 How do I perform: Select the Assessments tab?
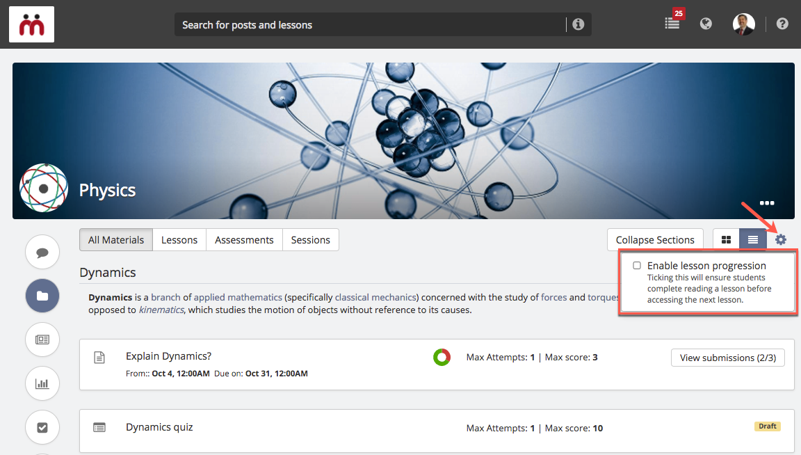coord(244,240)
